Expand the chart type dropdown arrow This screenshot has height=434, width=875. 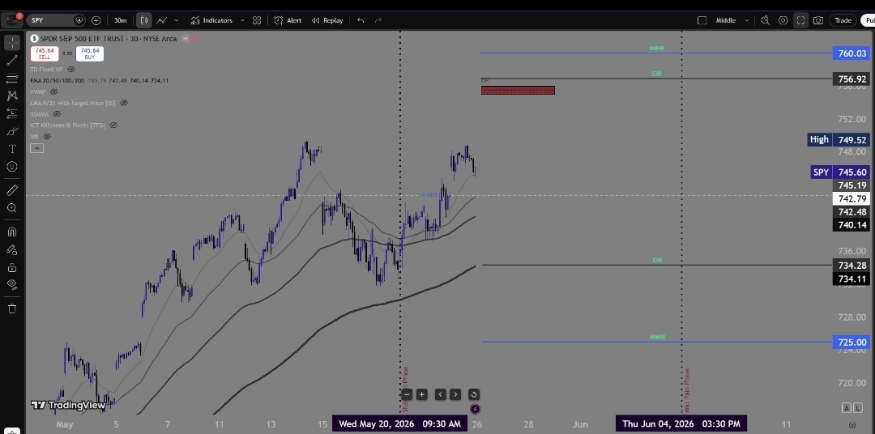point(177,20)
